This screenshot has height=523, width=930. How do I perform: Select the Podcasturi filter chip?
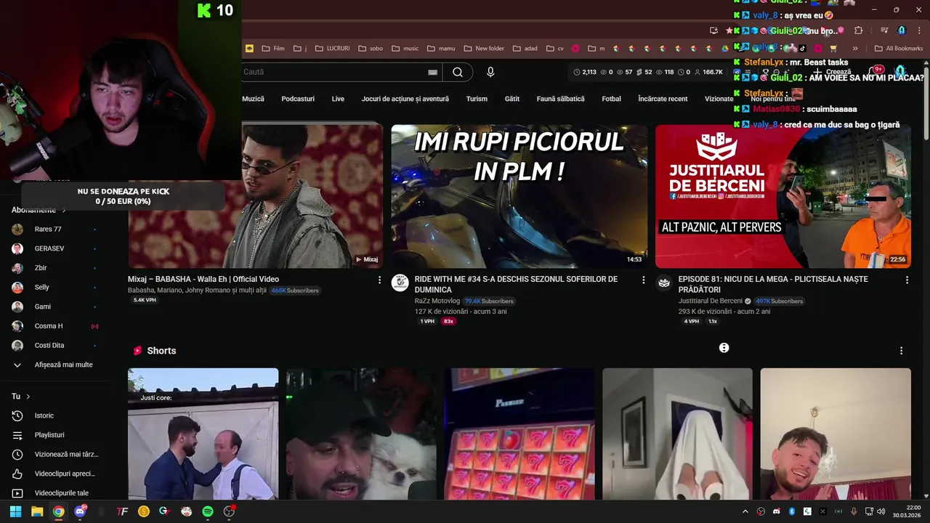[298, 99]
